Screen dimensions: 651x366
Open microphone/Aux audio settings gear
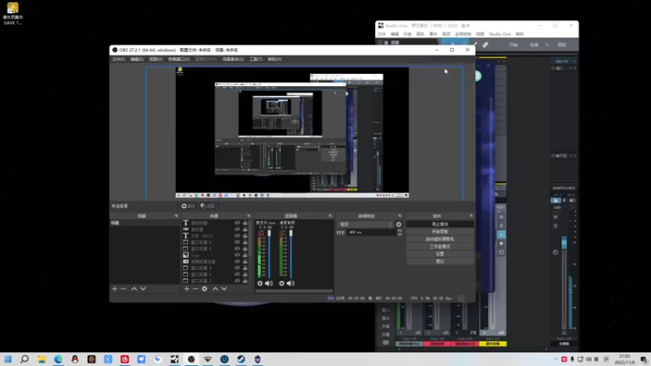(x=260, y=283)
